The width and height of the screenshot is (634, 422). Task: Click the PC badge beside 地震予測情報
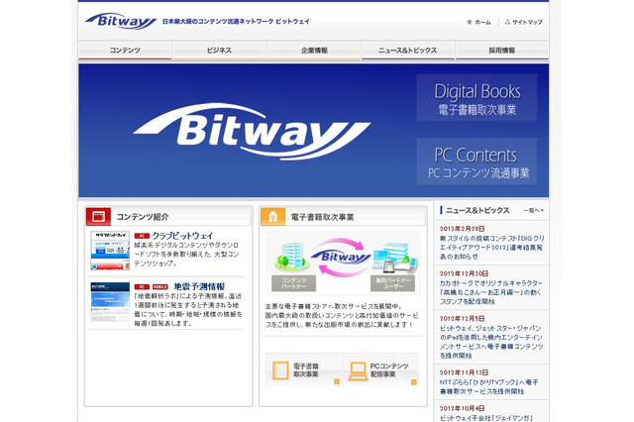[x=142, y=286]
